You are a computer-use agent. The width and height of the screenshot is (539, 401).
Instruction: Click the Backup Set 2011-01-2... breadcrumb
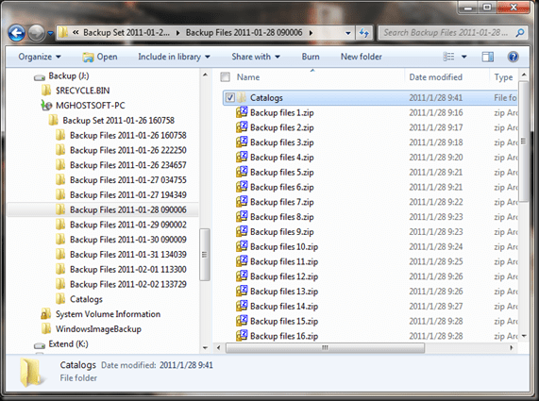click(x=126, y=33)
